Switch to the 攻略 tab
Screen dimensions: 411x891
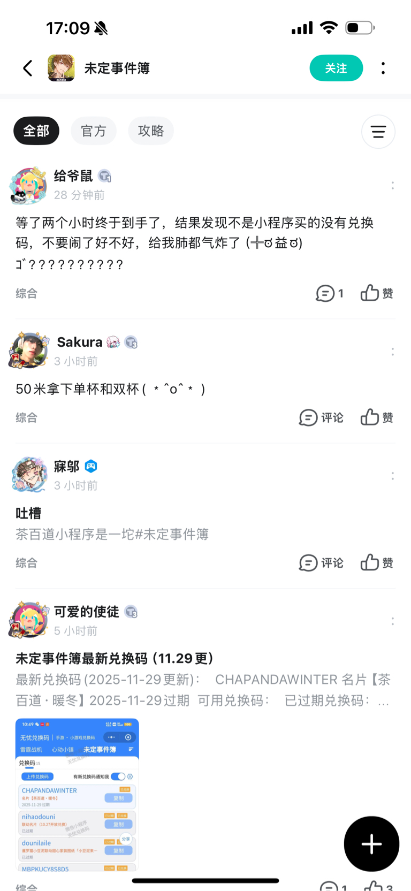[x=151, y=131]
